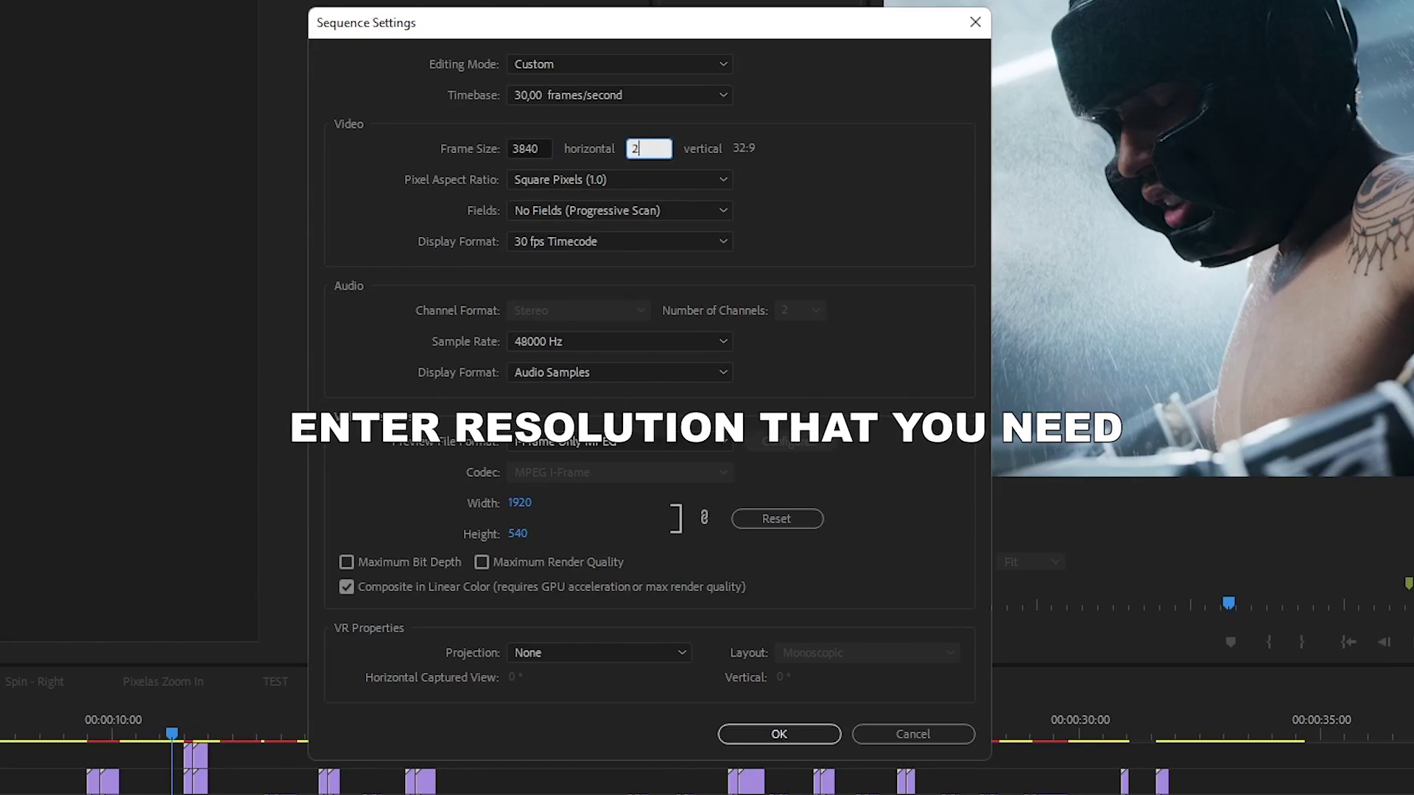Viewport: 1414px width, 795px height.
Task: Open the Fit zoom level dropdown
Action: [x=1030, y=561]
